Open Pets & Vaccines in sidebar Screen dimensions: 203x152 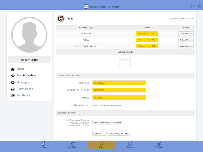(x=26, y=76)
